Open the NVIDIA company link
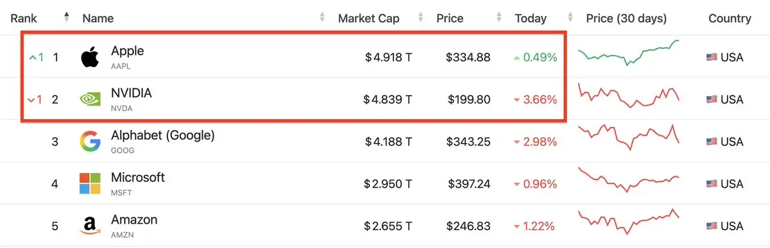Viewport: 770px width, 248px height. 132,93
